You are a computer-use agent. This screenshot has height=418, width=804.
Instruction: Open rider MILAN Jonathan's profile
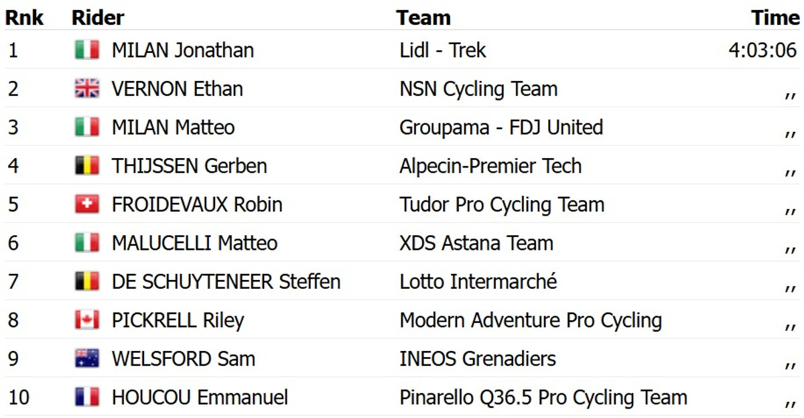[x=182, y=50]
